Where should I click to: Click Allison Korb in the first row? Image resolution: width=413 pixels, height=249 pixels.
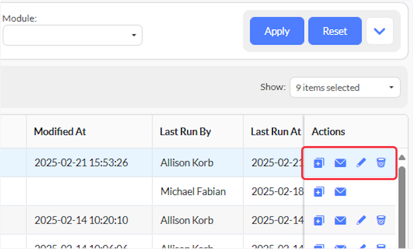(x=187, y=163)
